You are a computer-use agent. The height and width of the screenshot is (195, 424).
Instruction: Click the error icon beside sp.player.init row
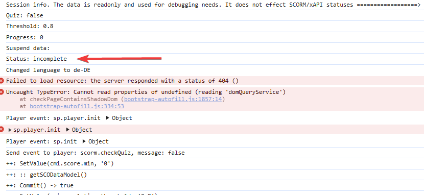coord(2,129)
